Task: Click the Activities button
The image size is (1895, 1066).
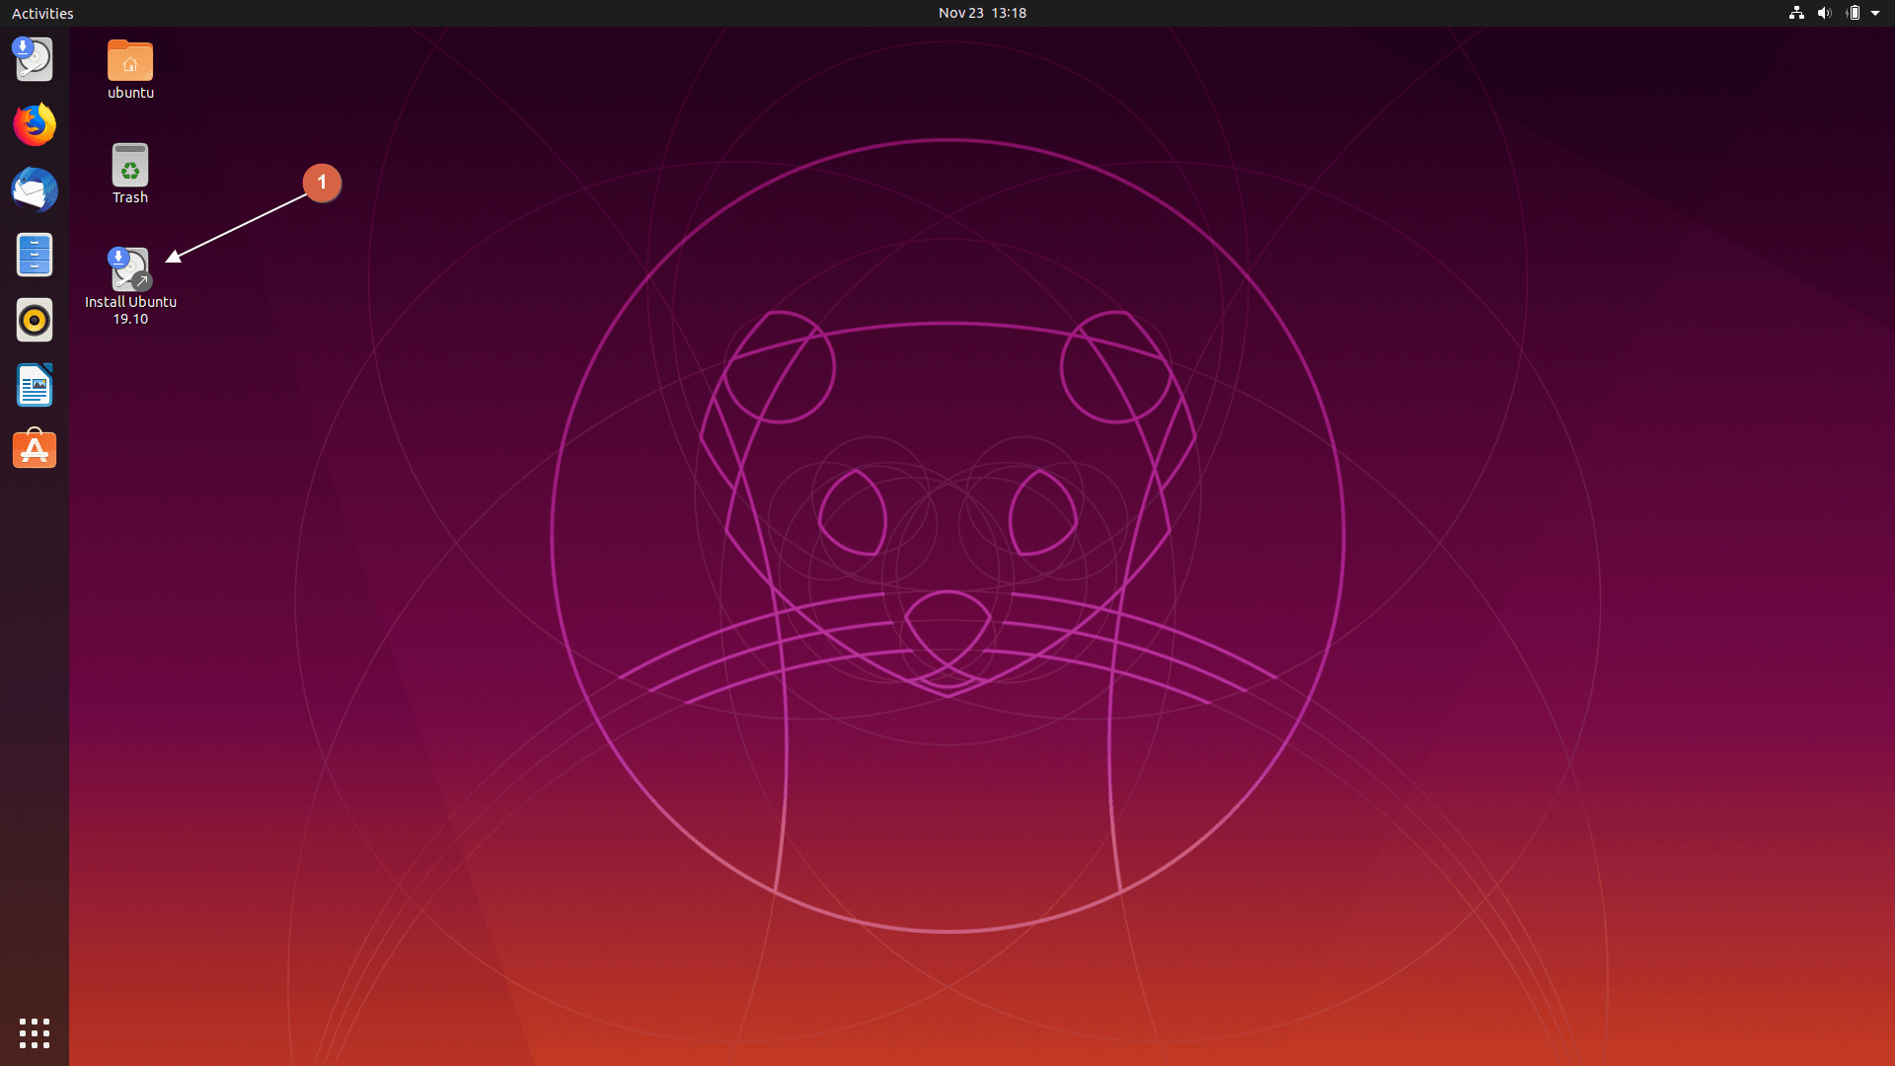Action: point(42,13)
